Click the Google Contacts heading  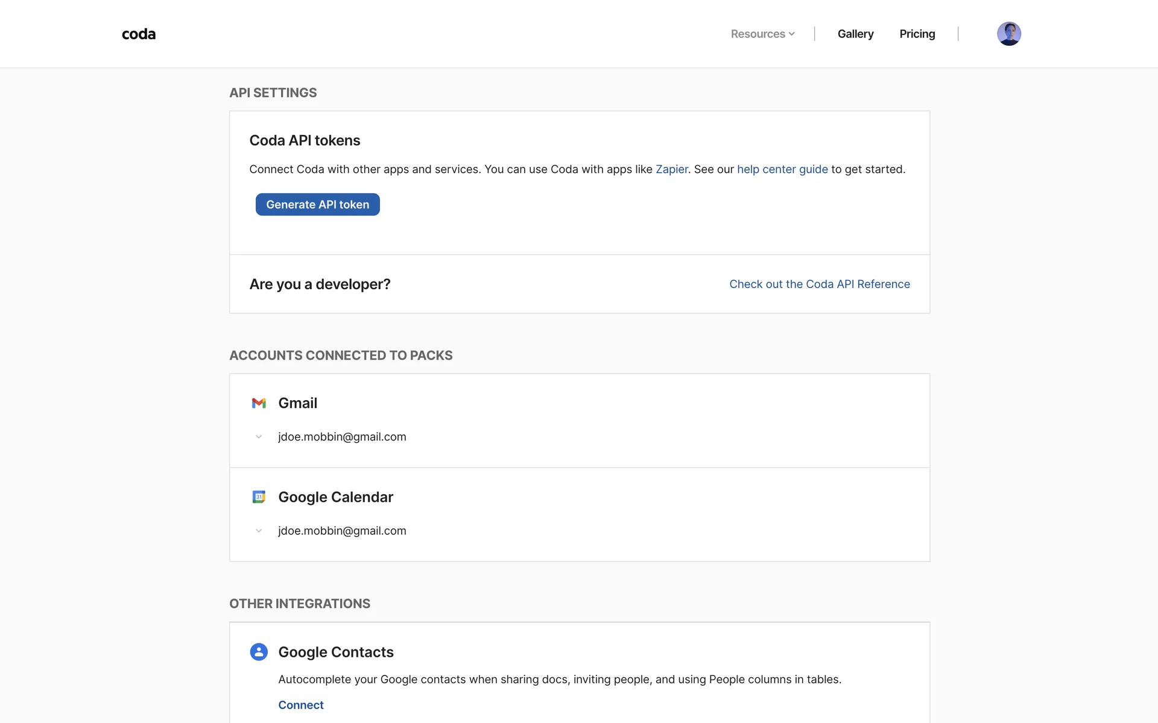[335, 652]
